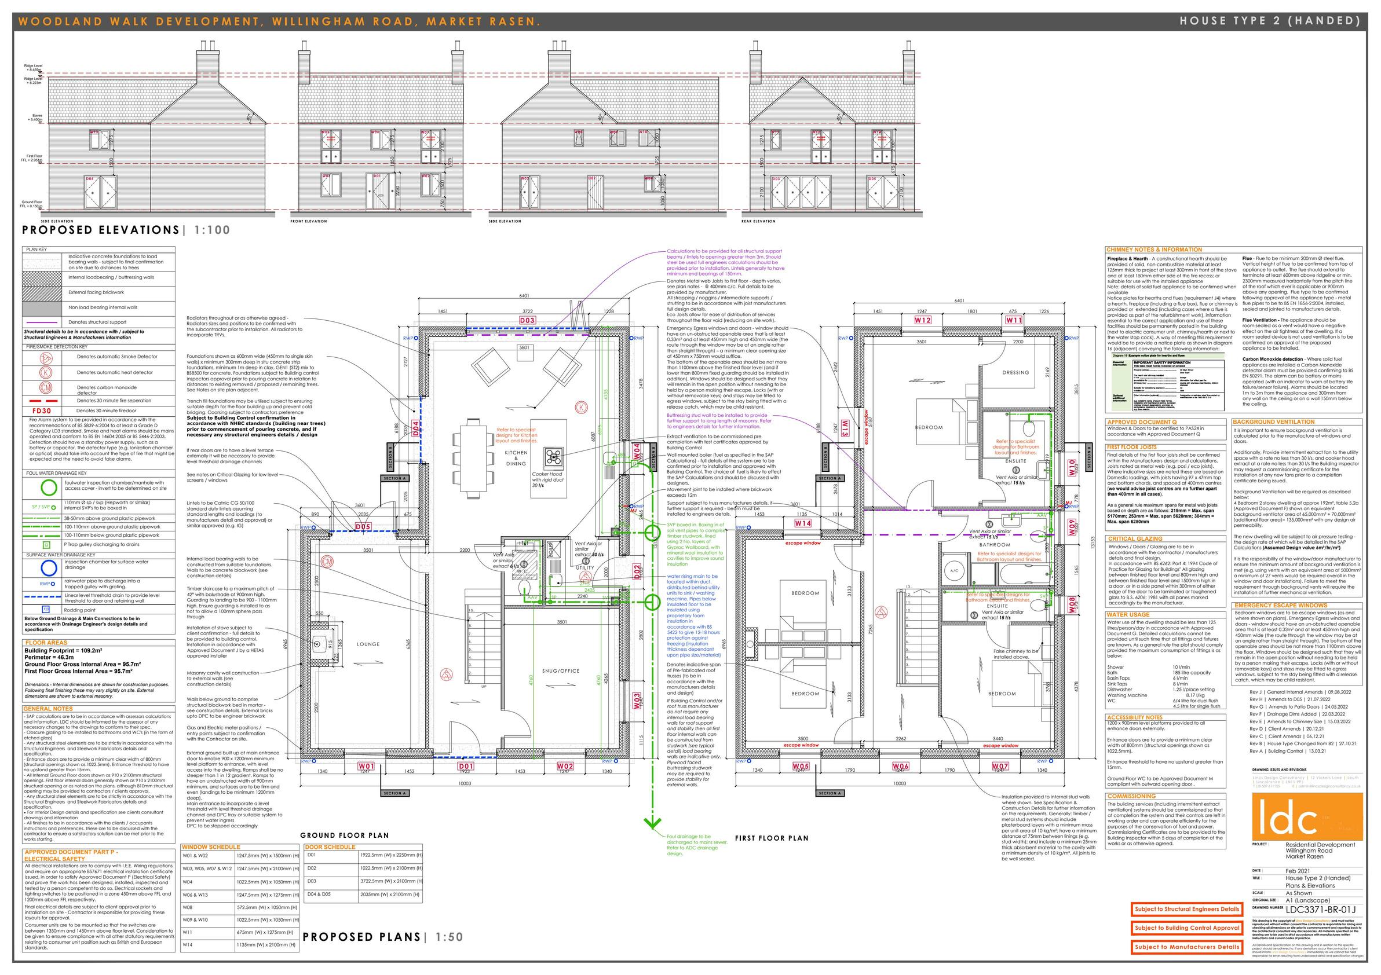The image size is (1381, 975).
Task: Select the W12 window tag on first floor plan
Action: click(923, 320)
